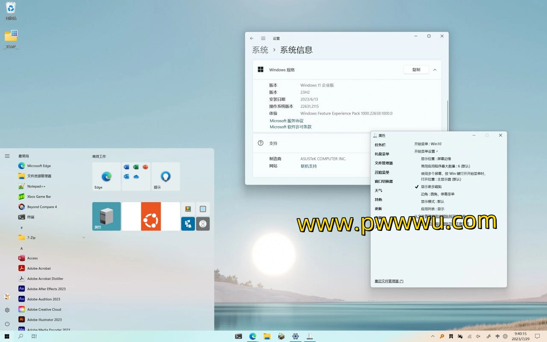Open the 提示 tips tile
Screen dimensions: 547x342
(x=165, y=177)
